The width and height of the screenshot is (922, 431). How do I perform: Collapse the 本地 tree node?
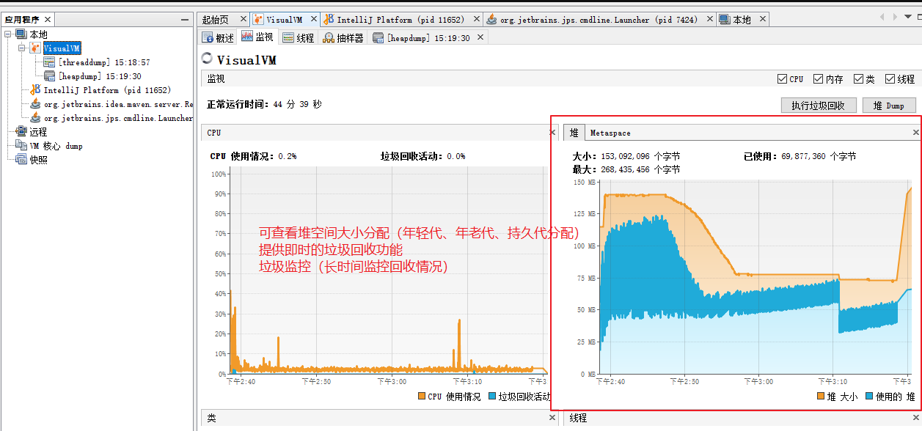click(8, 34)
